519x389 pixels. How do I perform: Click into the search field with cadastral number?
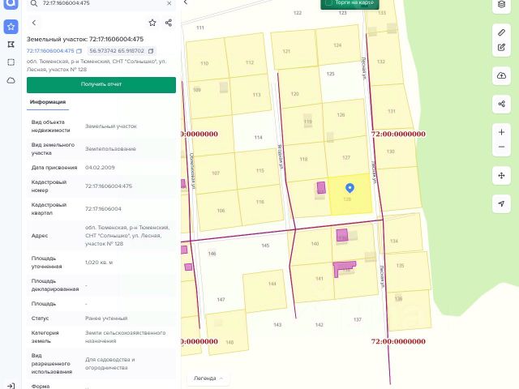103,3
